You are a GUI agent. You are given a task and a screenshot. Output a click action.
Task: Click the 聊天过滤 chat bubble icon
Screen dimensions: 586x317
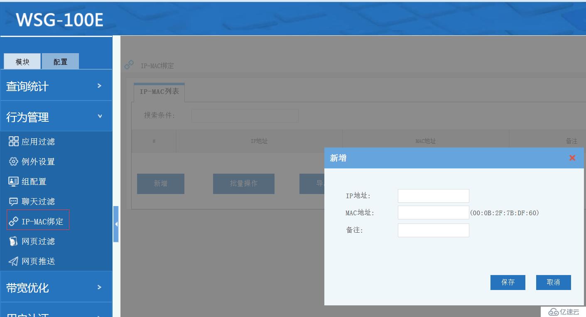[14, 202]
